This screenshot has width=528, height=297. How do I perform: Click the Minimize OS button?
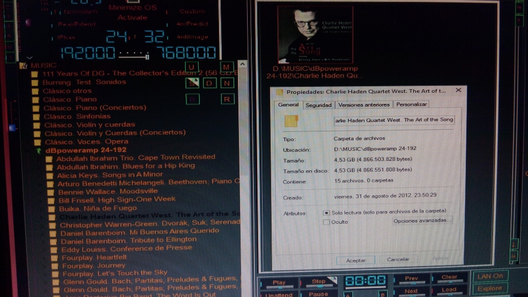133,7
